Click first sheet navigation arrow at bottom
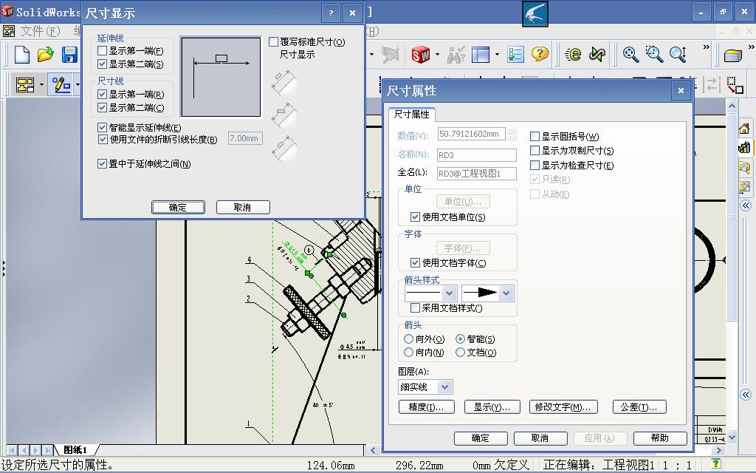The height and width of the screenshot is (473, 756). pyautogui.click(x=12, y=450)
